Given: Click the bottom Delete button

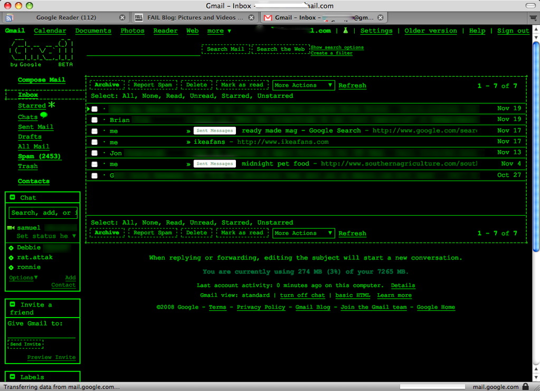Looking at the screenshot, I should coord(196,232).
